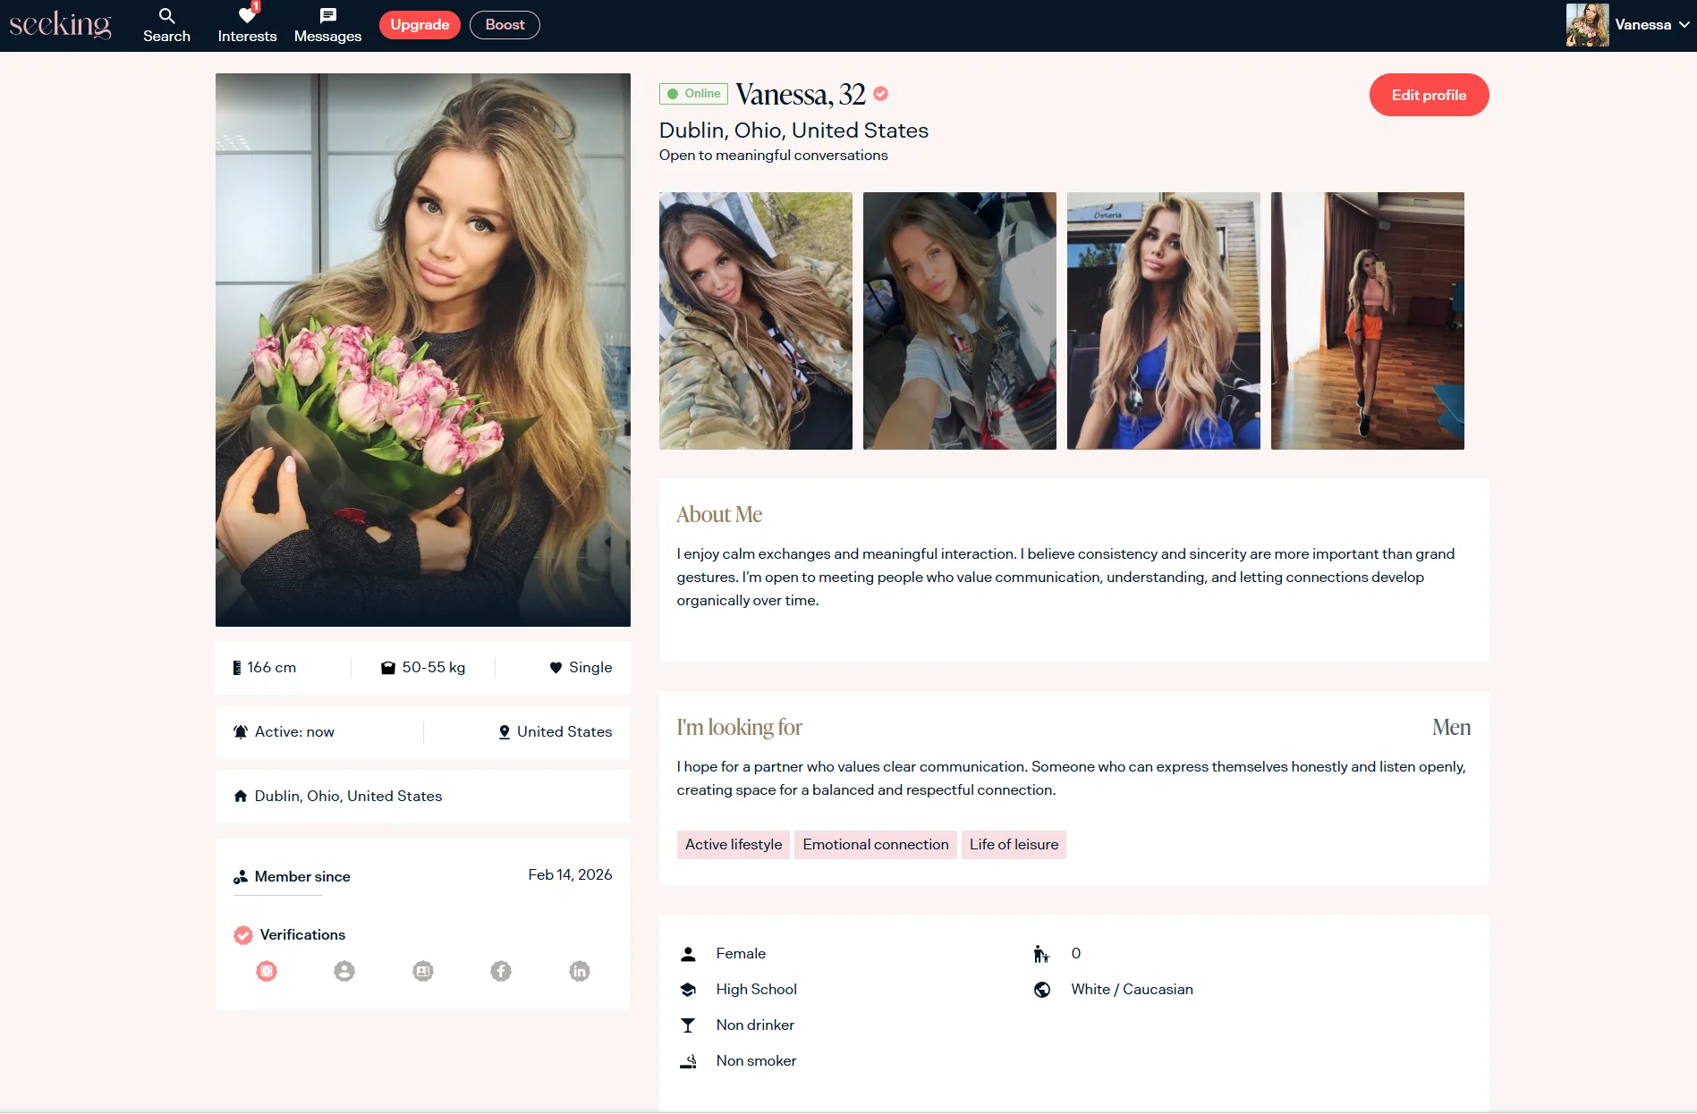Image resolution: width=1697 pixels, height=1114 pixels.
Task: Click the Edit profile button
Action: coord(1429,95)
